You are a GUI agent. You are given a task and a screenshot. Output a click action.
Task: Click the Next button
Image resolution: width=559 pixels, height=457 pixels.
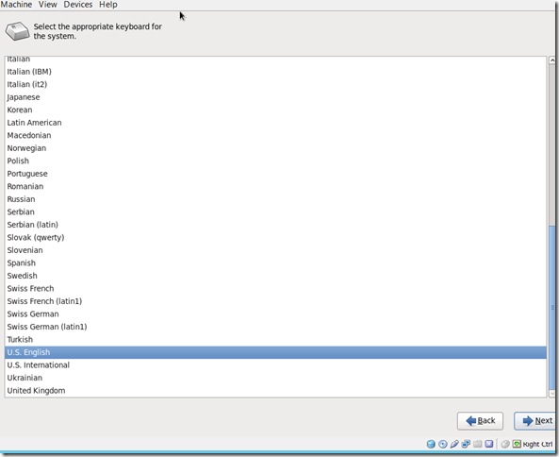(x=535, y=421)
